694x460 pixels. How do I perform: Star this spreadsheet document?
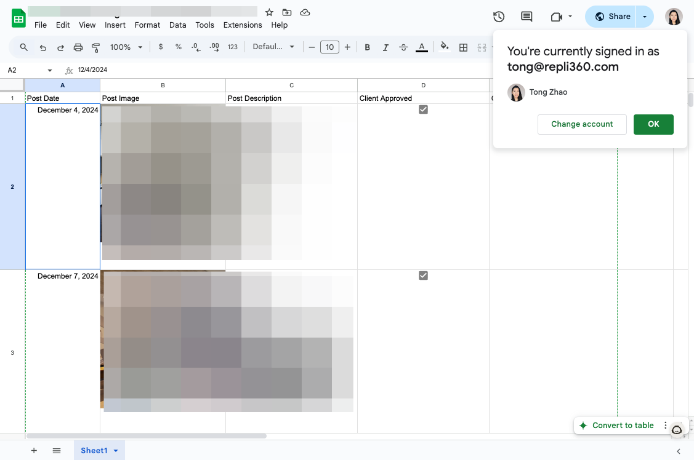coord(269,12)
